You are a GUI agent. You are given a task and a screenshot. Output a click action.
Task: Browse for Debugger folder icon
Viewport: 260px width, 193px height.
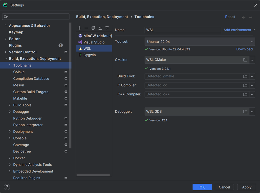(245, 112)
